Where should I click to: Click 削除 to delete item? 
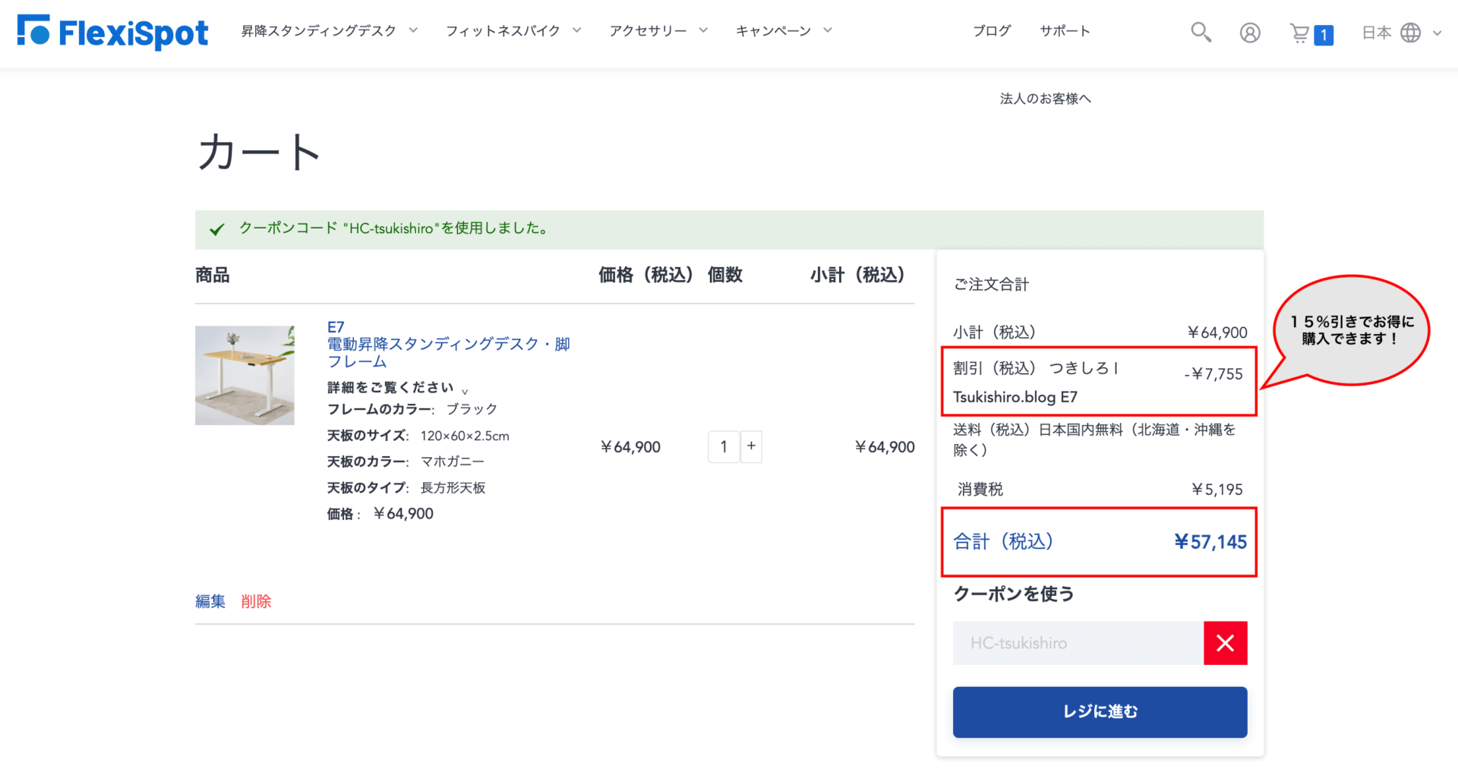[256, 601]
